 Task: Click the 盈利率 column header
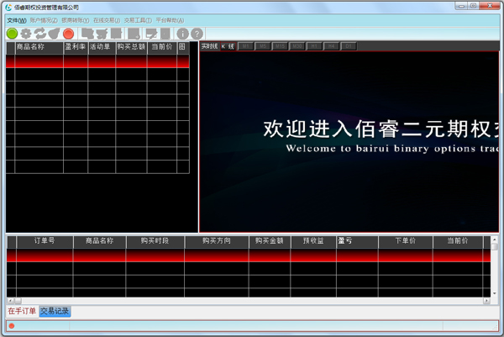pos(76,47)
